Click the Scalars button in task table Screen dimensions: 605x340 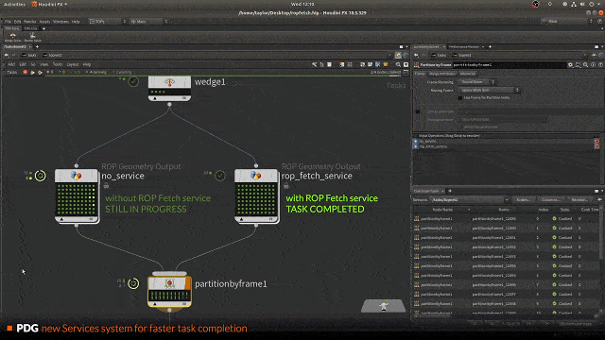point(523,199)
